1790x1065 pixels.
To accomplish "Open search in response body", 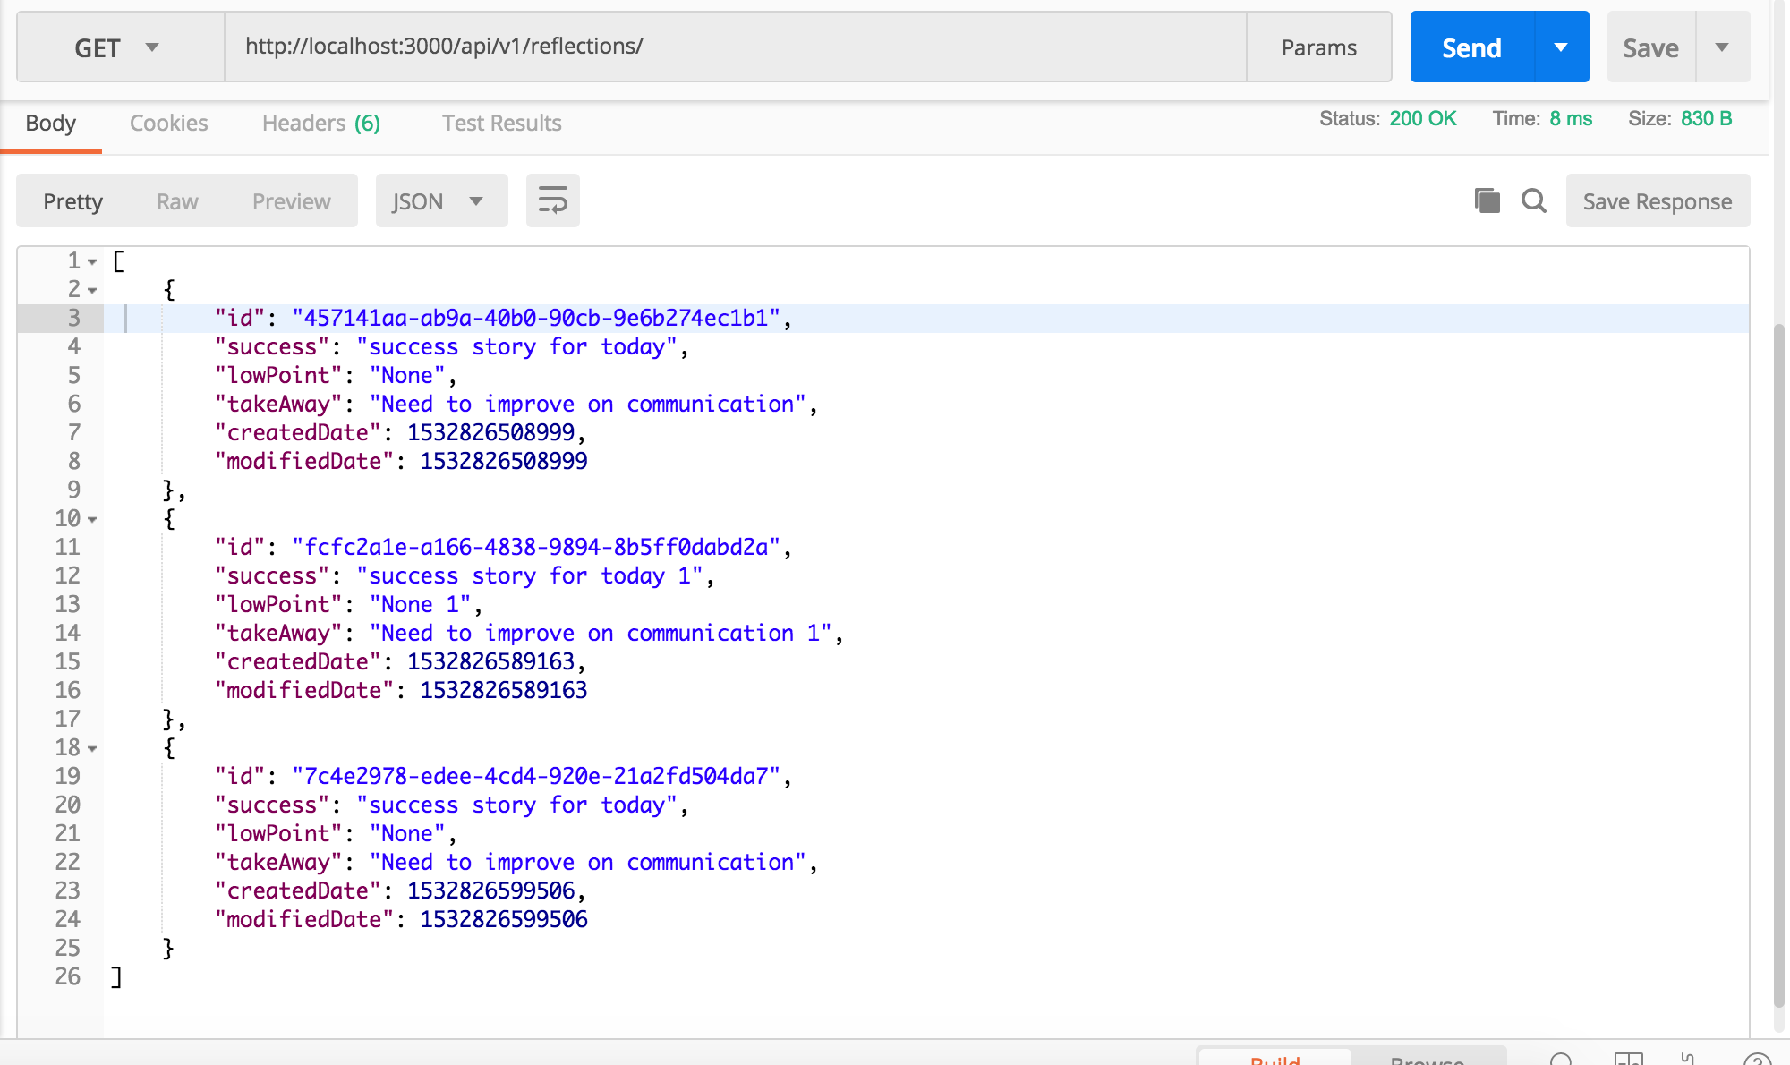I will point(1534,200).
